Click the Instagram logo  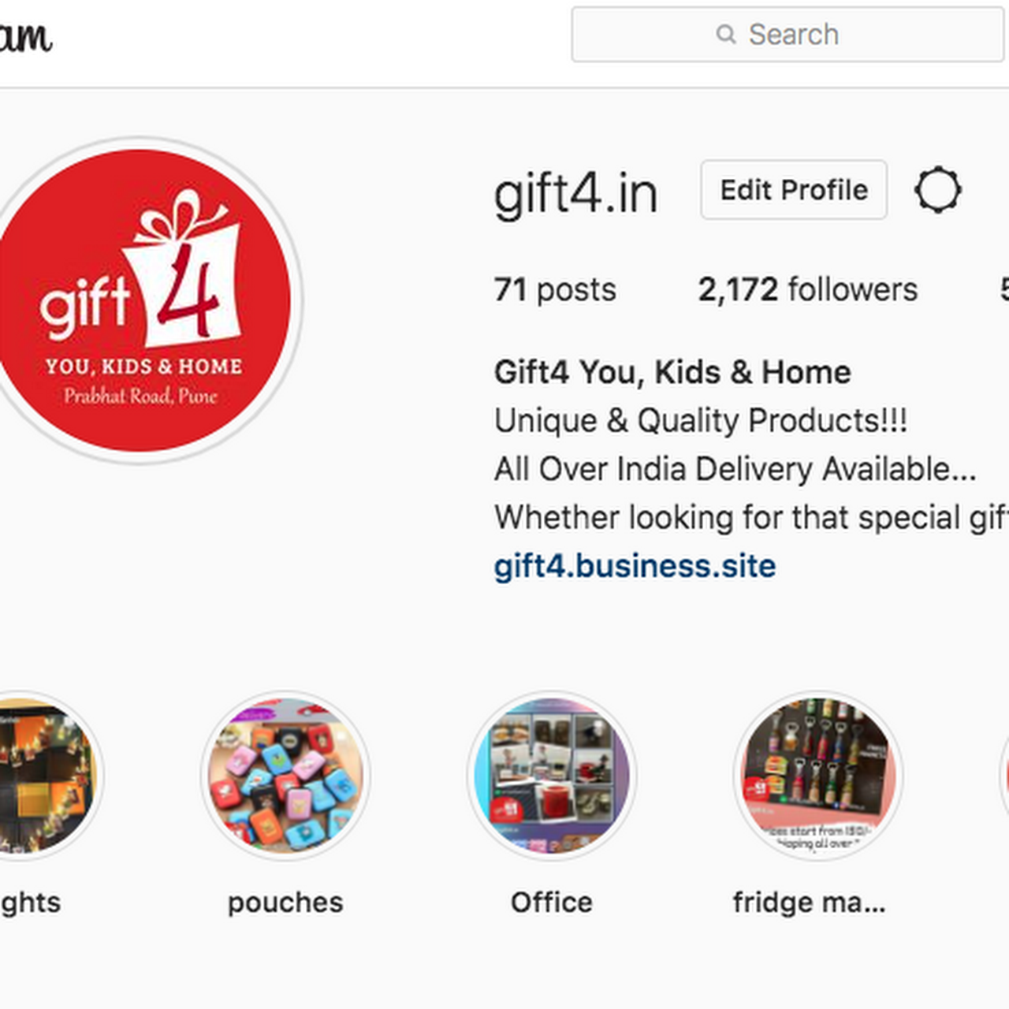(26, 35)
